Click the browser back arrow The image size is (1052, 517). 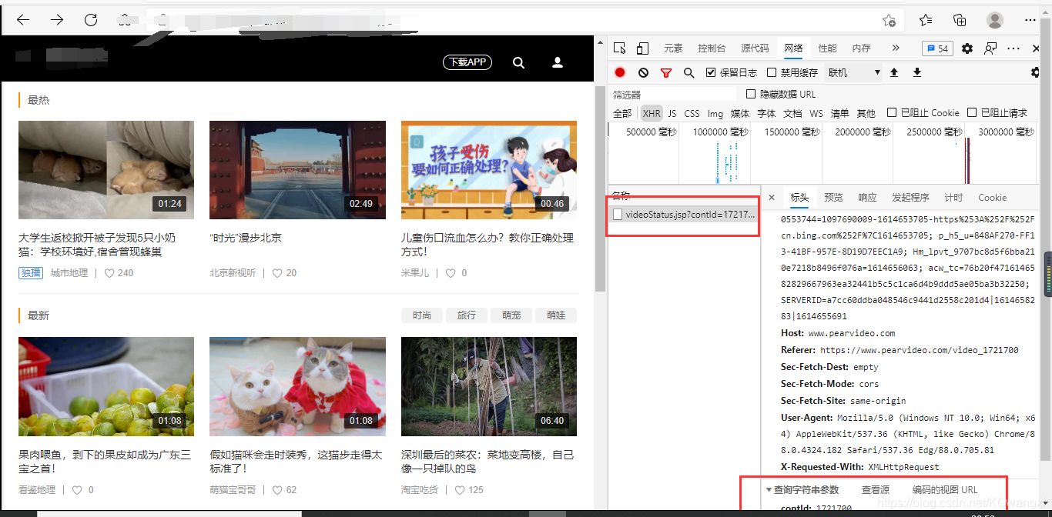(23, 20)
